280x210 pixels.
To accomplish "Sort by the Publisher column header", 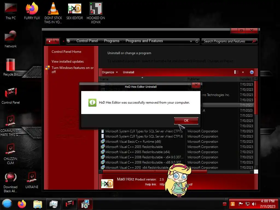I will (212, 79).
